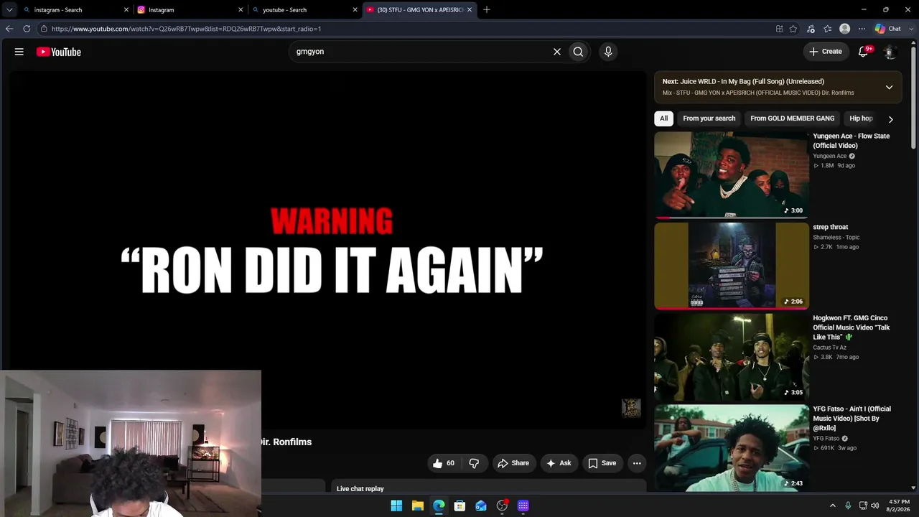This screenshot has height=517, width=919.
Task: Click the channel watermark on the video
Action: coord(631,408)
